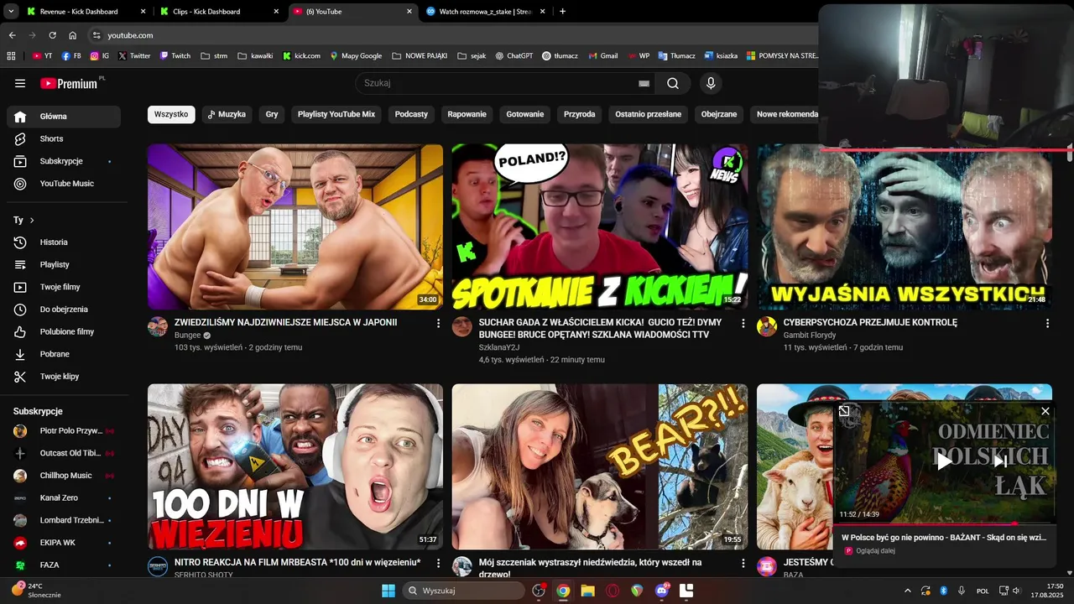Select the Gotowanie filter chip

[525, 114]
